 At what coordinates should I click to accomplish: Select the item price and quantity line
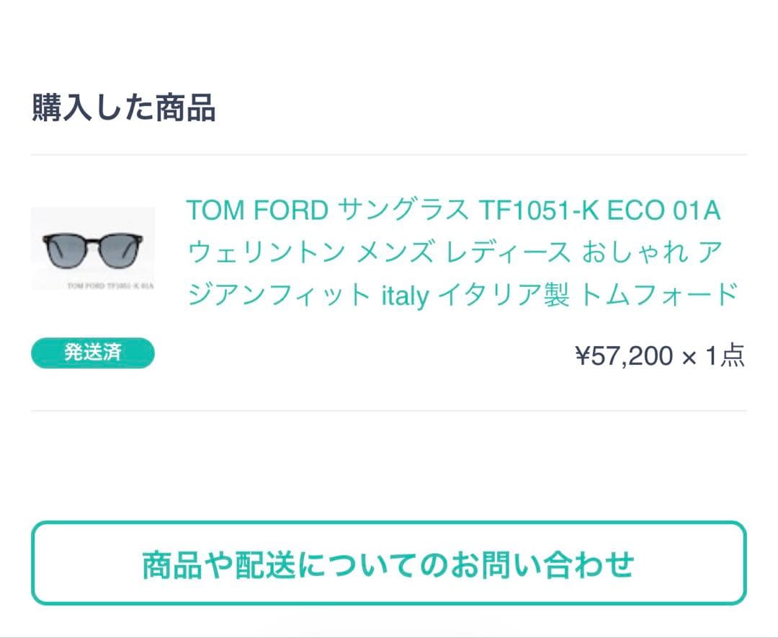[659, 355]
